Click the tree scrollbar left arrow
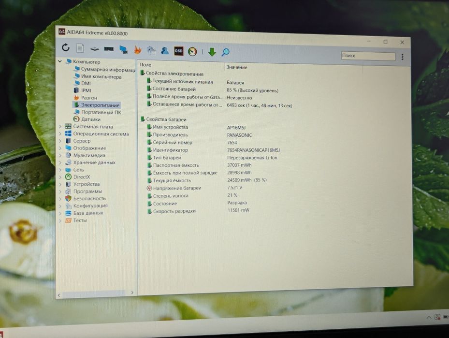Viewport: 449px width, 338px height. point(59,295)
